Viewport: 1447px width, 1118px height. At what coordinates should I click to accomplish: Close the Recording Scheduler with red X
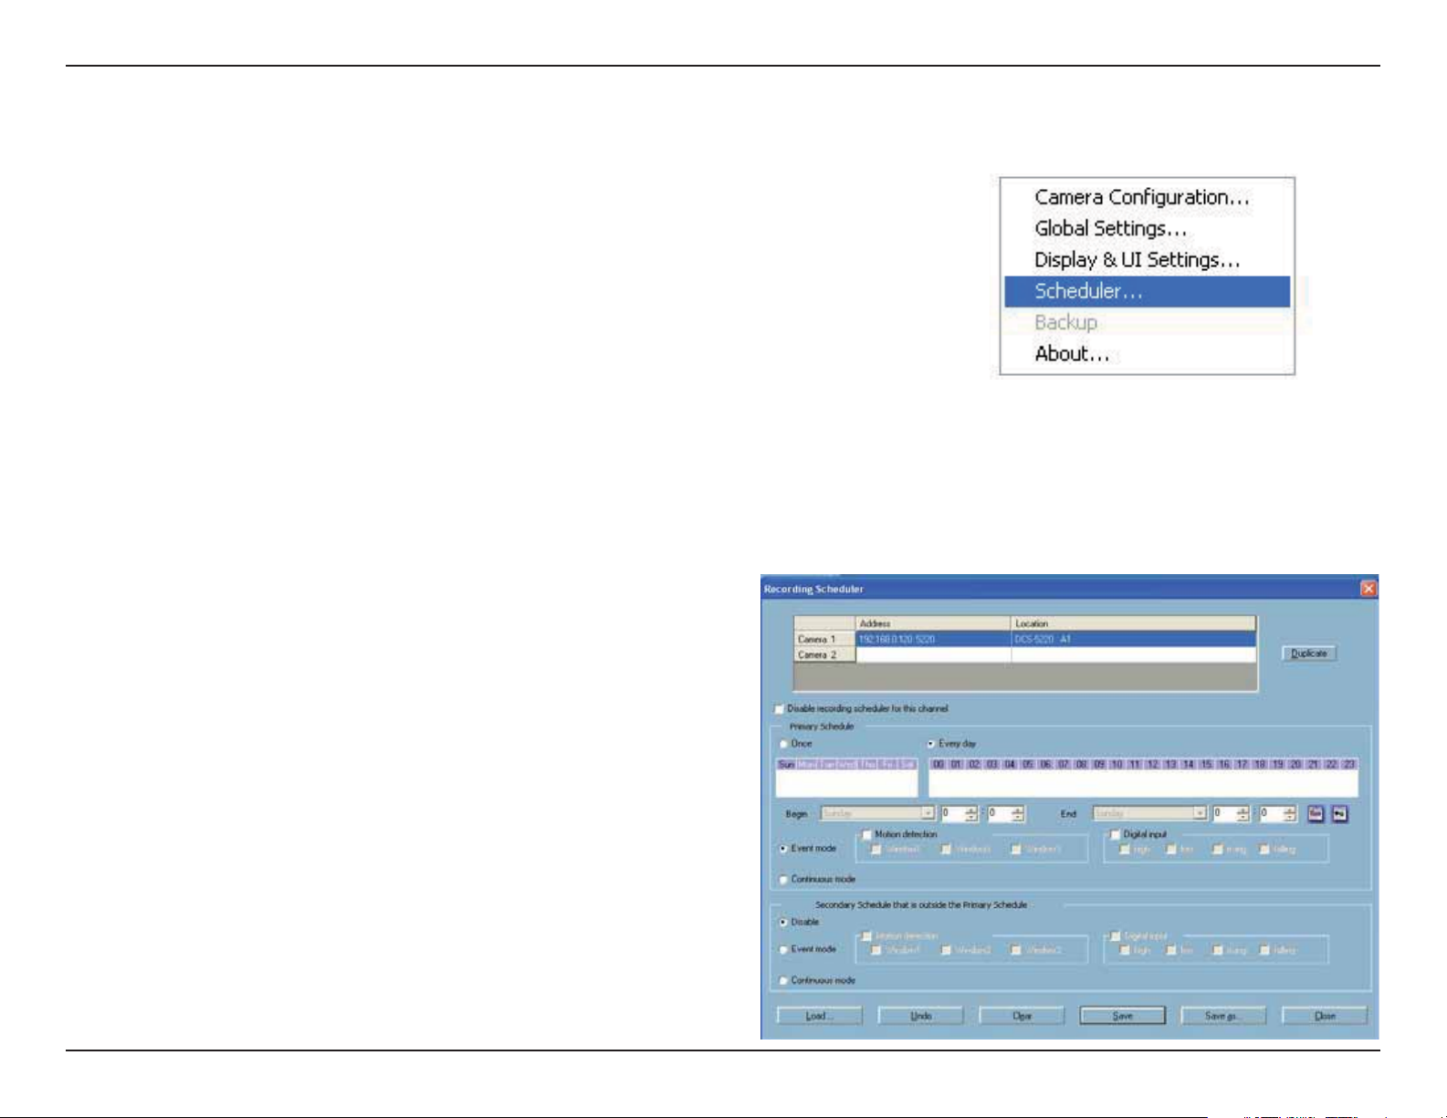point(1368,589)
